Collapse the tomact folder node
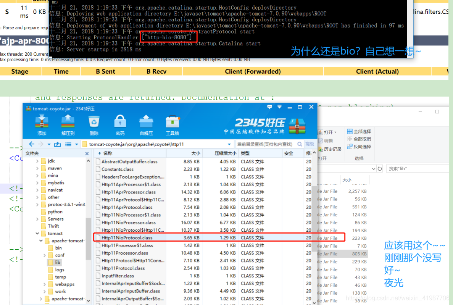 [x=37, y=233]
